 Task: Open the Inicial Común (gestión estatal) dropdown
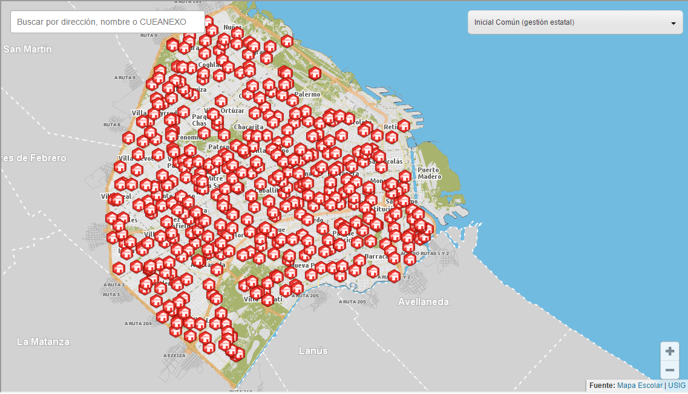click(574, 22)
